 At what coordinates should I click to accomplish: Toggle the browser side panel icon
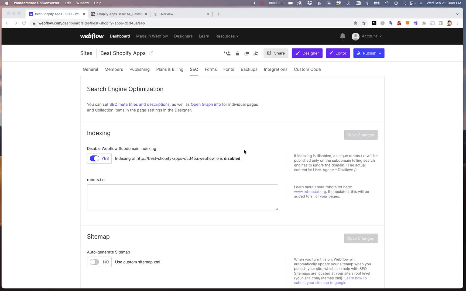click(441, 23)
